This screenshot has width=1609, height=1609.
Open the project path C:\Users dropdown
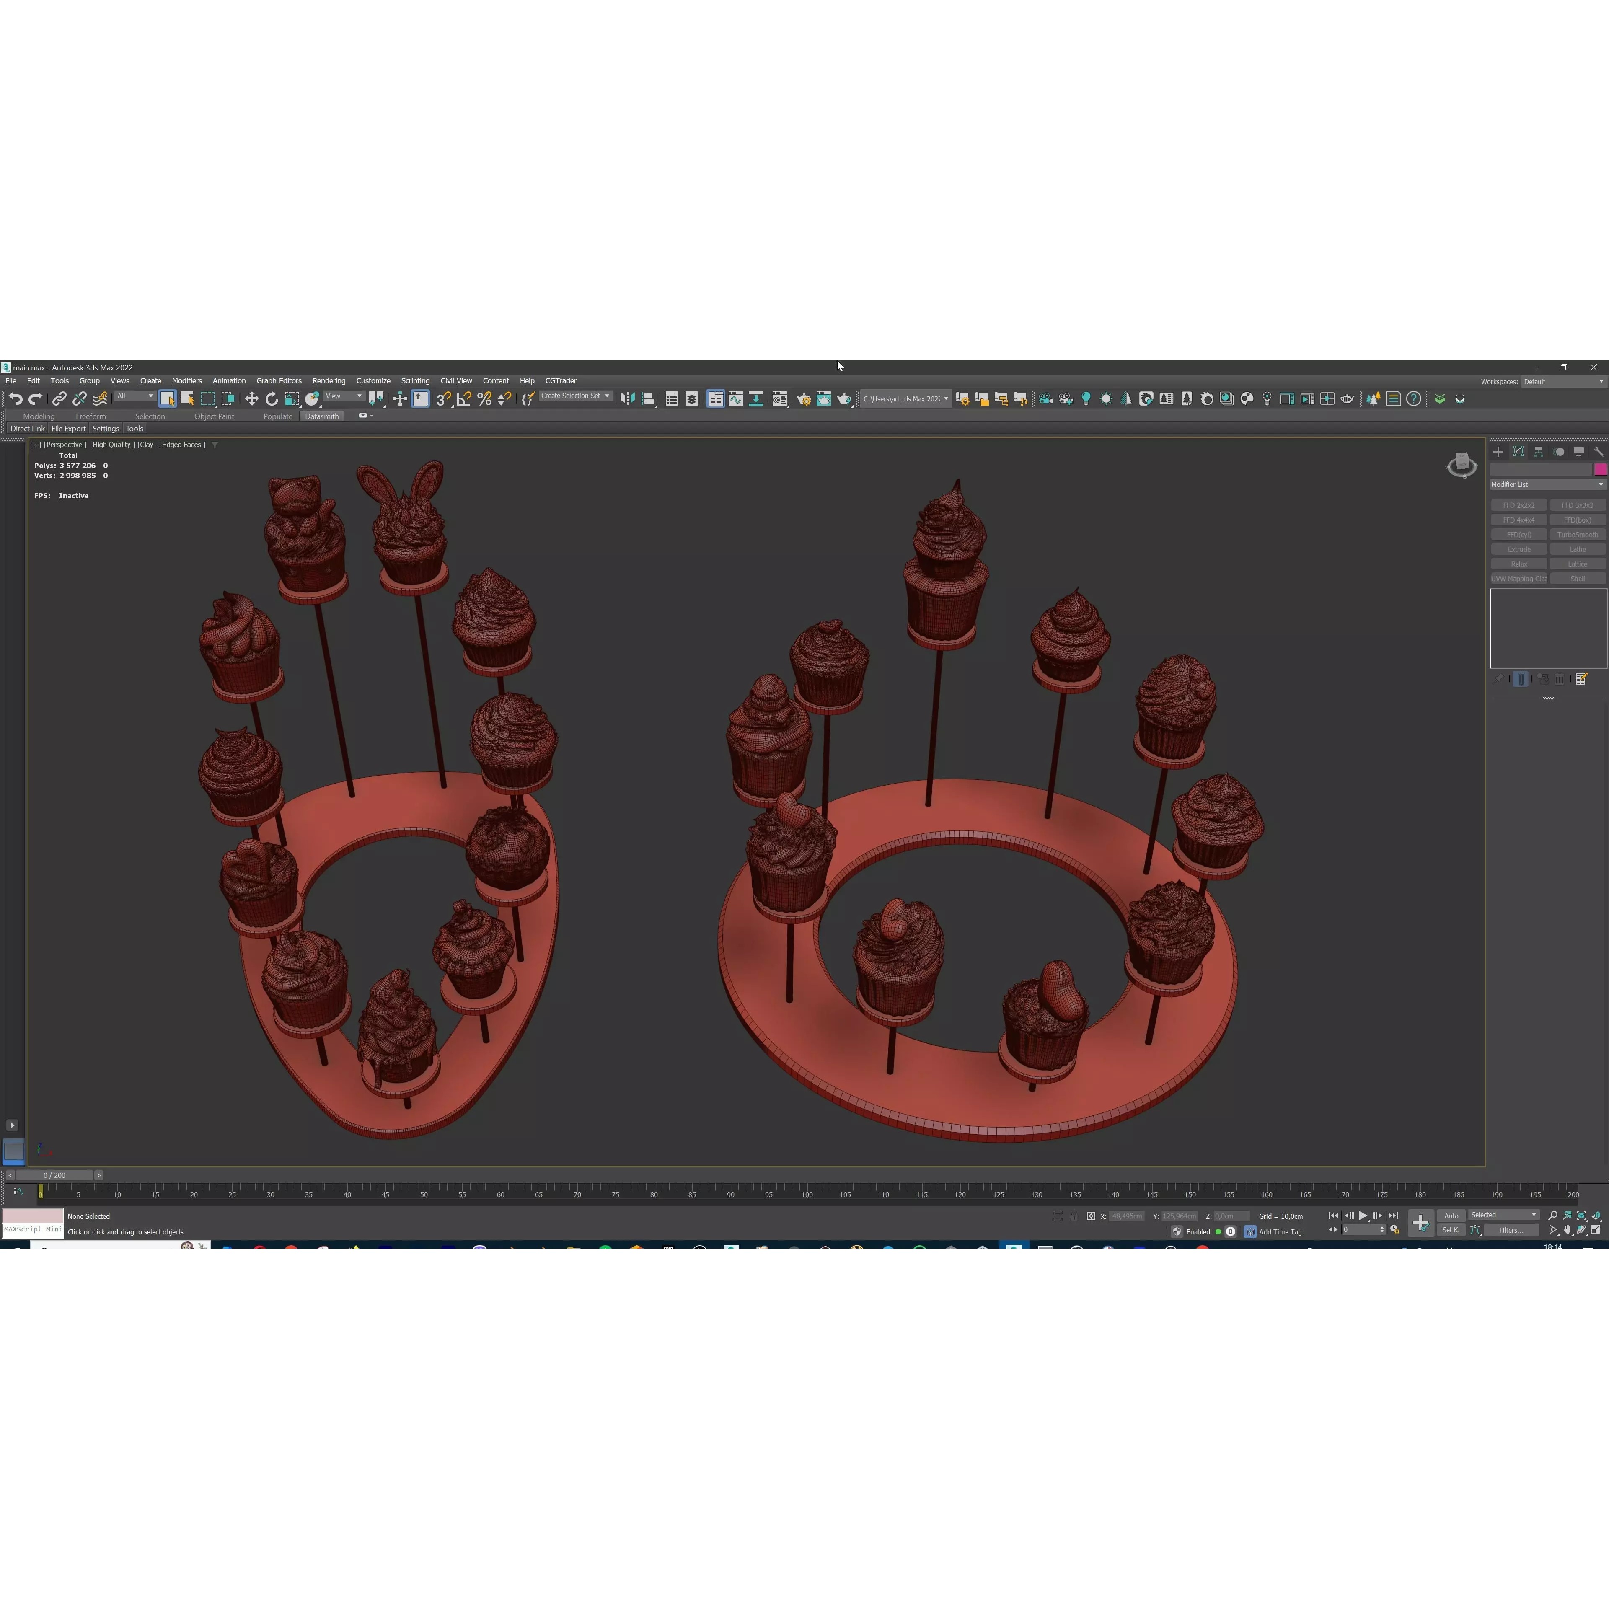click(x=905, y=399)
